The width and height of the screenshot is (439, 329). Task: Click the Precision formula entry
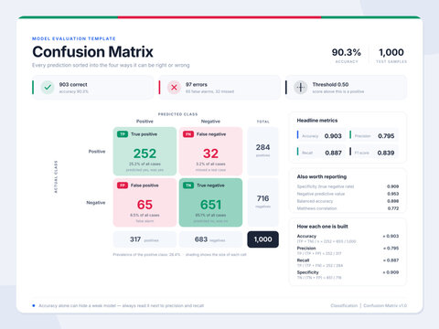coord(348,250)
